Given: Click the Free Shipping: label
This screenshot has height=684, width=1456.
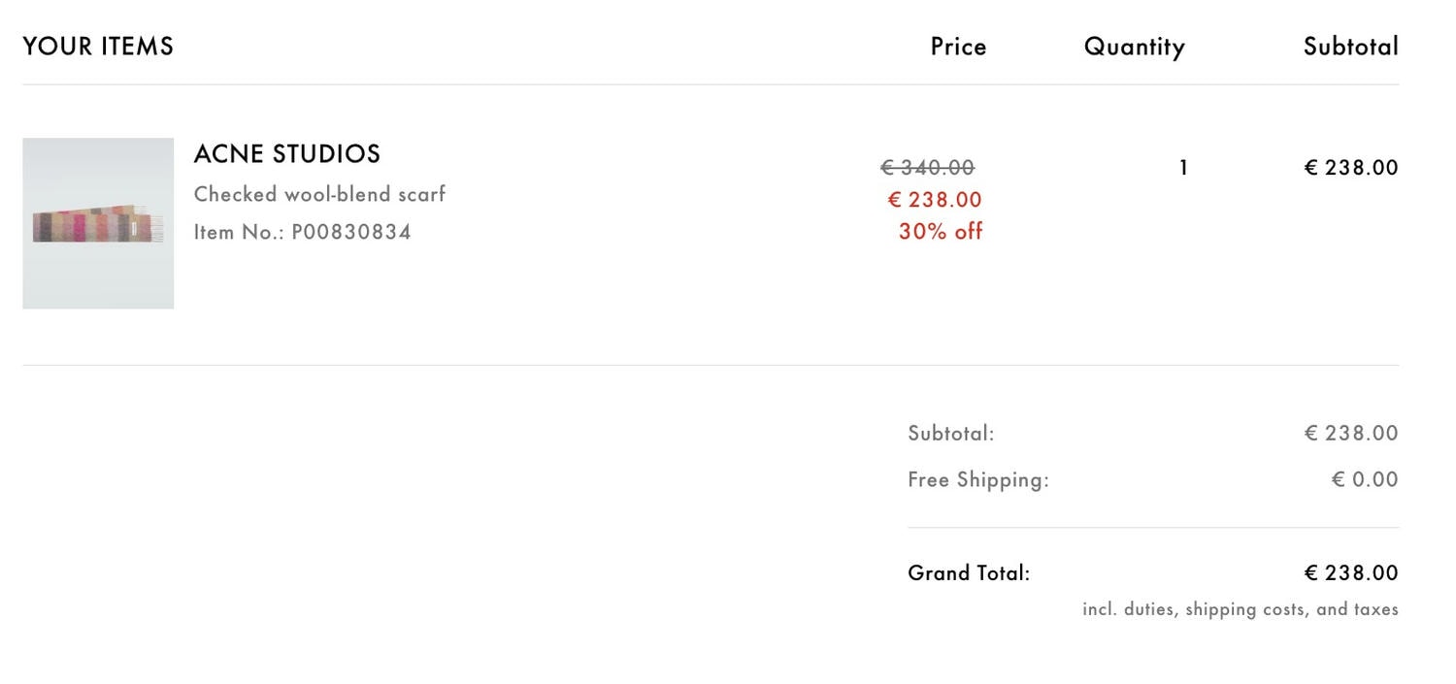Looking at the screenshot, I should [x=978, y=480].
